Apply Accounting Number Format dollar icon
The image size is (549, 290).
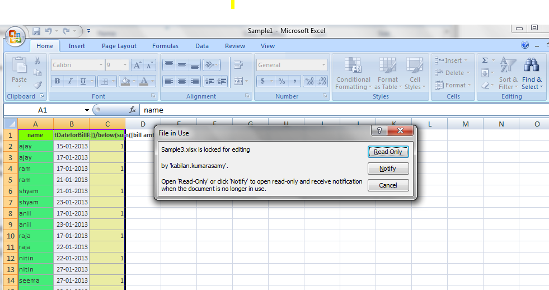[x=262, y=81]
